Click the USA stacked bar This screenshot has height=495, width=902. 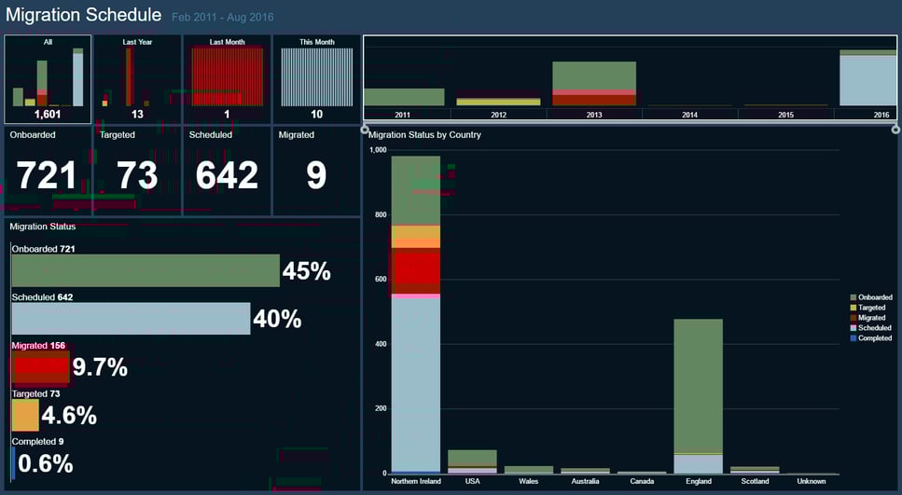click(472, 462)
